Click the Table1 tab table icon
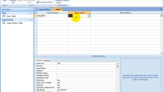The height and width of the screenshot is (92, 163). coord(53,9)
